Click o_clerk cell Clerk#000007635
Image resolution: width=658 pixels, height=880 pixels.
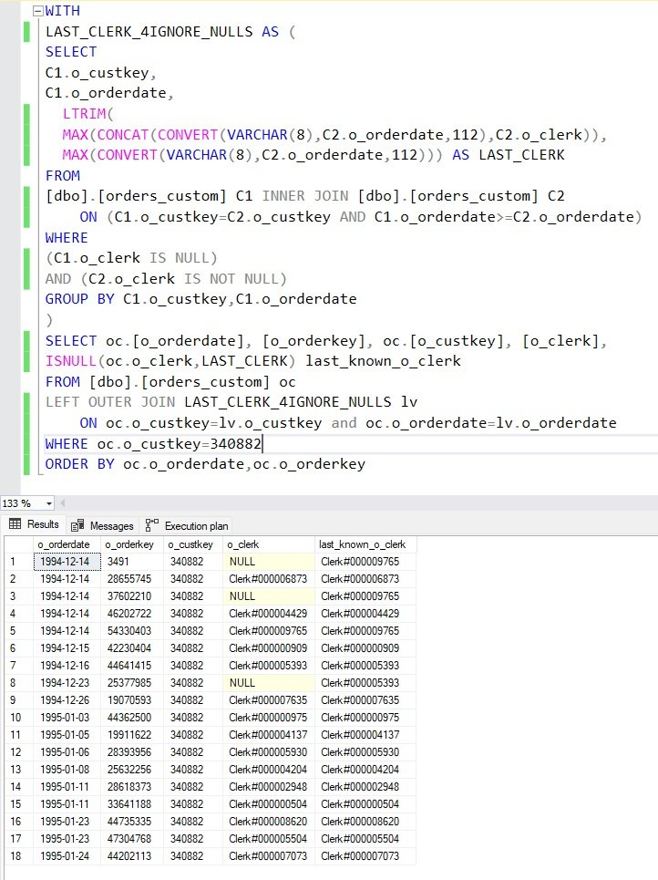(x=269, y=699)
